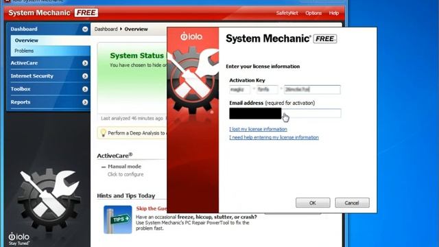Image resolution: width=439 pixels, height=247 pixels.
Task: Open 'I lost my license information' link
Action: point(258,129)
